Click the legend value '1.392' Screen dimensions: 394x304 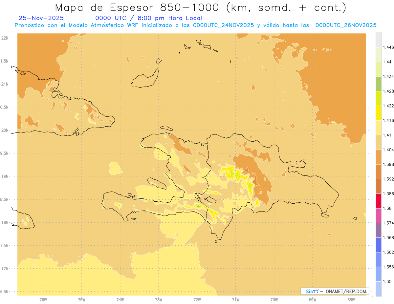[x=388, y=179]
